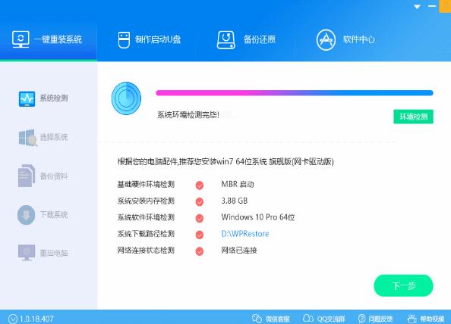Viewport: 451px width, 324px height.
Task: Click the backup documents icon
Action: (27, 176)
